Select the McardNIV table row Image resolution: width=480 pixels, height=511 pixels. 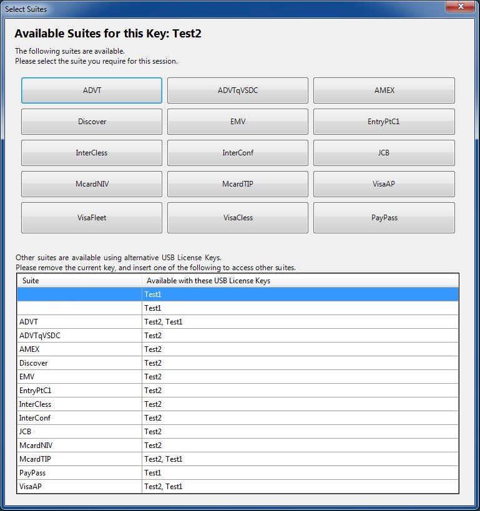(x=238, y=445)
